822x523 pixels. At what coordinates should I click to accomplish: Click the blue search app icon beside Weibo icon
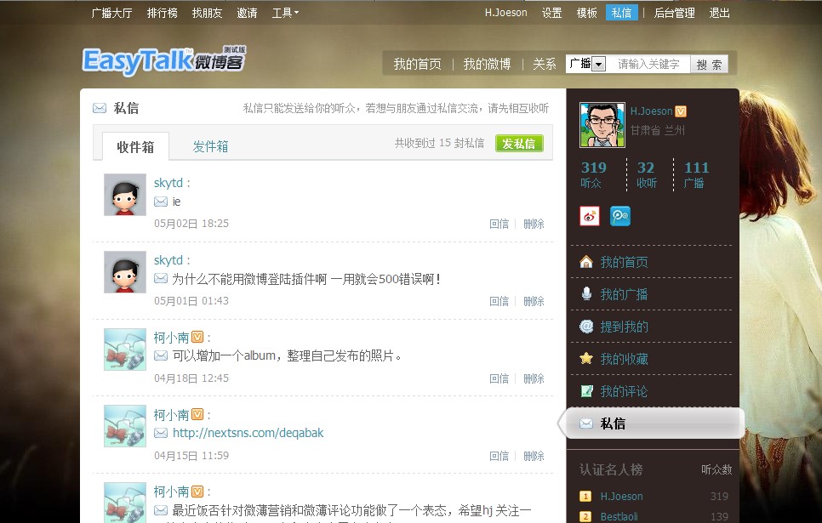pos(620,216)
